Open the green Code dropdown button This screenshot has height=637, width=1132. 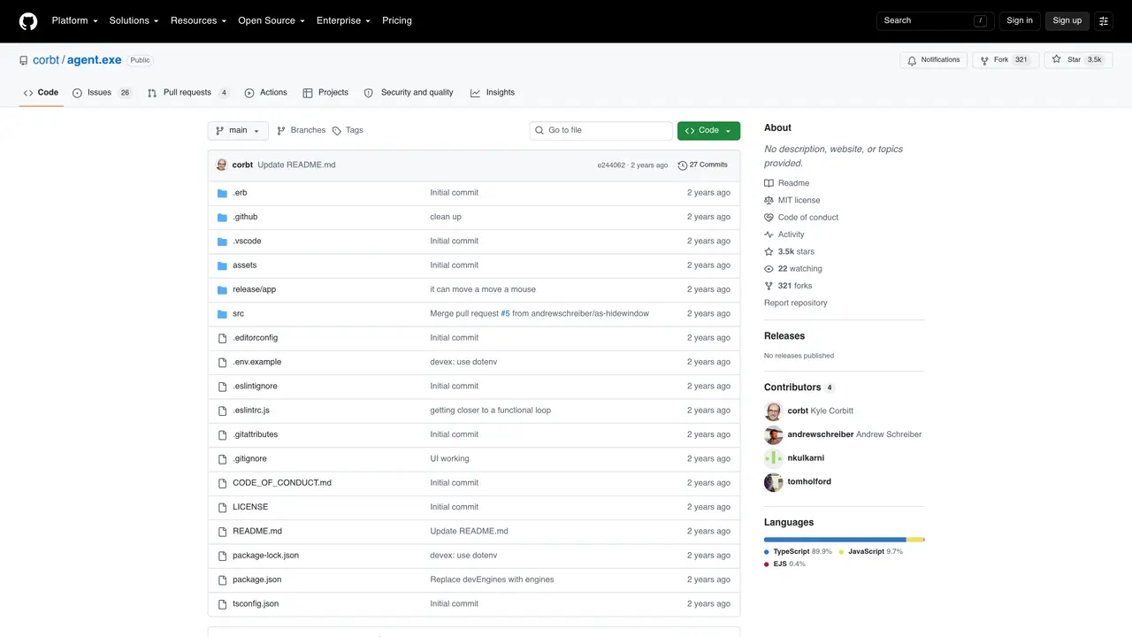708,131
